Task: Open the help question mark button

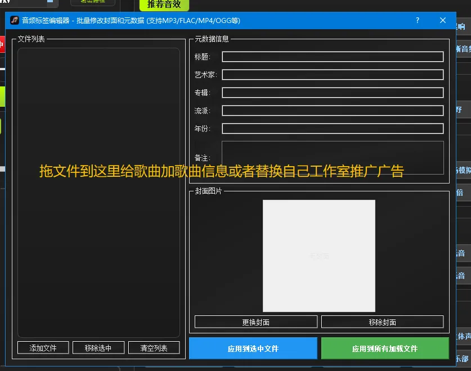Action: click(418, 20)
